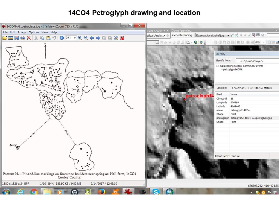Click the blue Image Information icon
The width and height of the screenshot is (279, 209).
62,38
